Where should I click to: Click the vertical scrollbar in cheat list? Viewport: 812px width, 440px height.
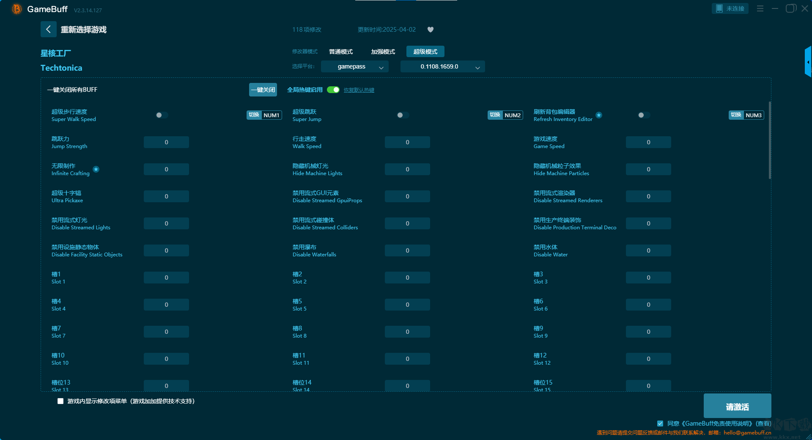pos(770,140)
